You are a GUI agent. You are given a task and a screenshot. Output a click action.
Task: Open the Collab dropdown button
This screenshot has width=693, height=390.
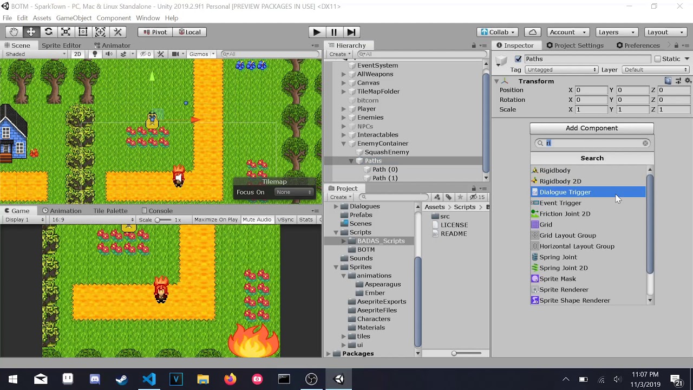(x=498, y=32)
